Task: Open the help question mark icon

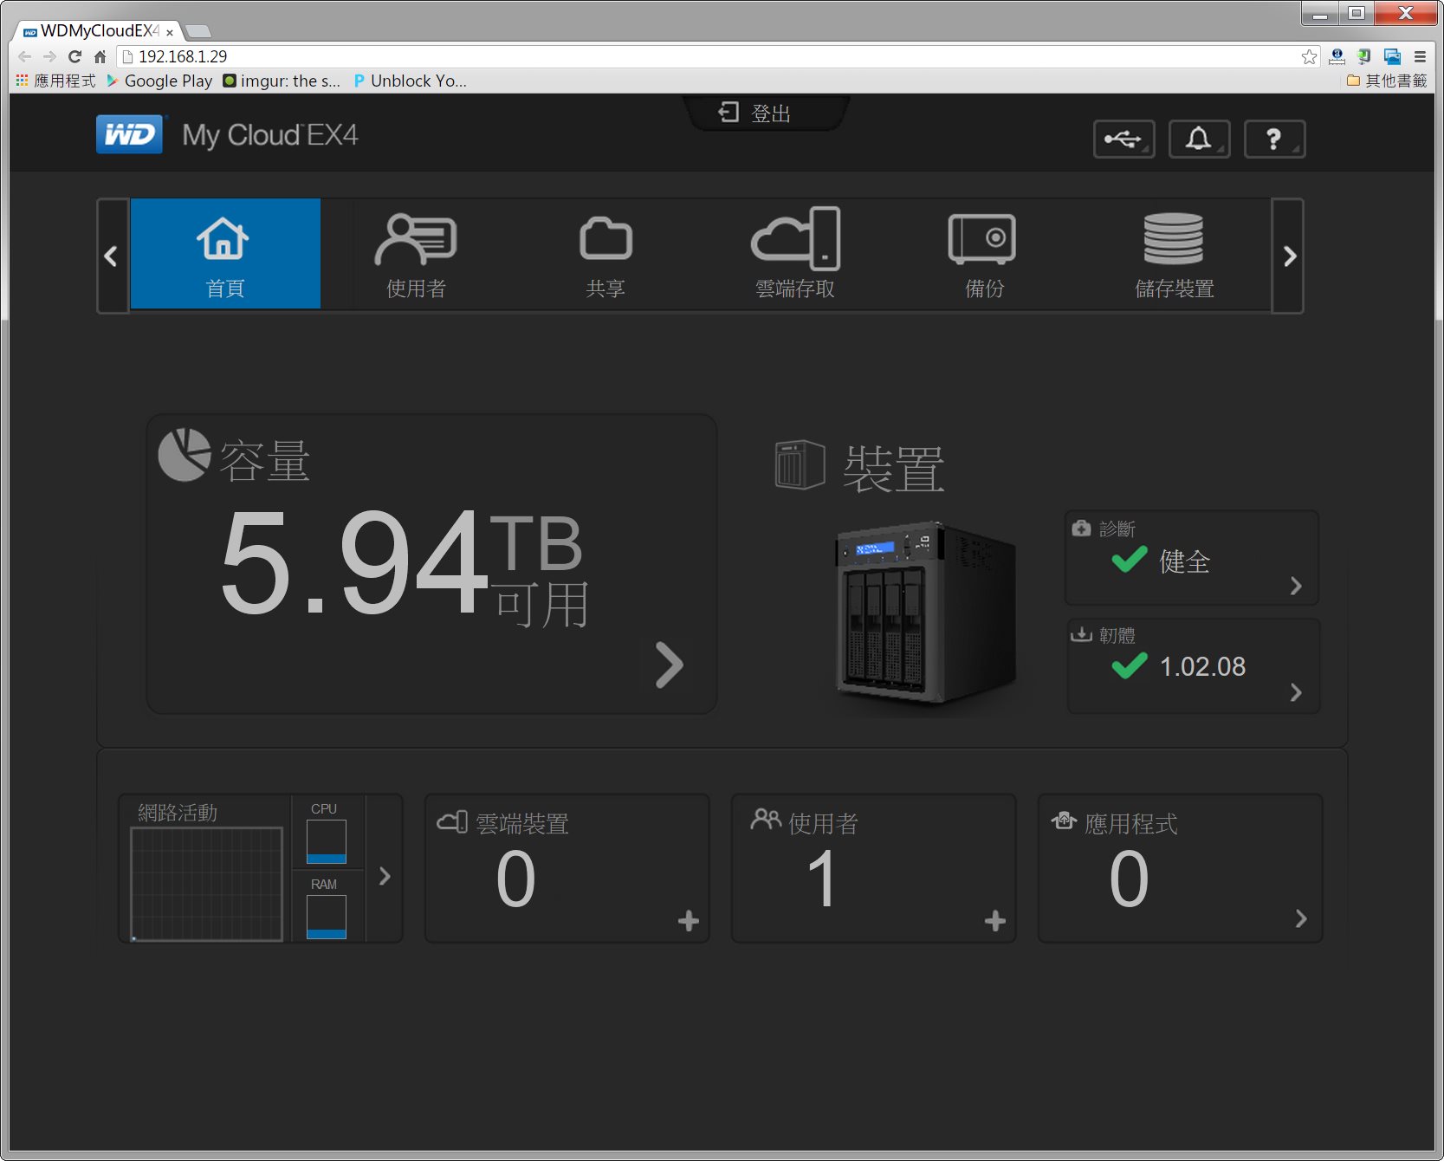Action: pos(1274,139)
